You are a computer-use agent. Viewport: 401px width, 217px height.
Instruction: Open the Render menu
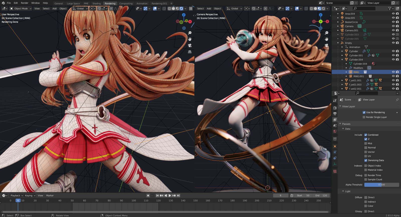(x=25, y=3)
